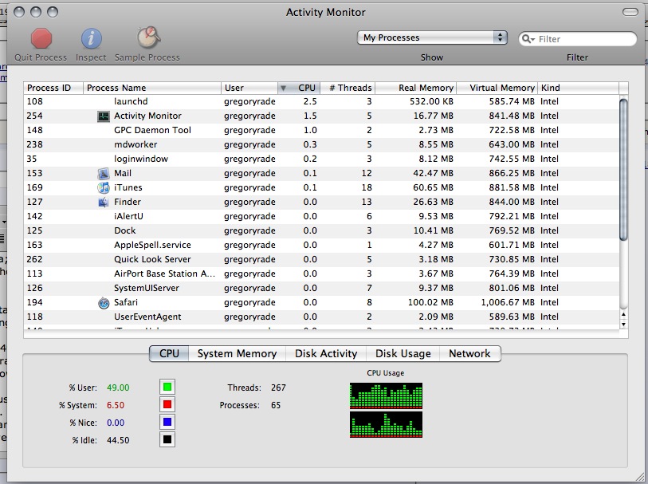Viewport: 648px width, 484px height.
Task: Sort by Process Name column header
Action: [151, 88]
